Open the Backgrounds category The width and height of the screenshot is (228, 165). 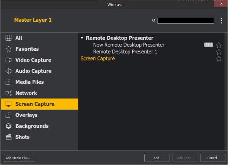point(40,126)
